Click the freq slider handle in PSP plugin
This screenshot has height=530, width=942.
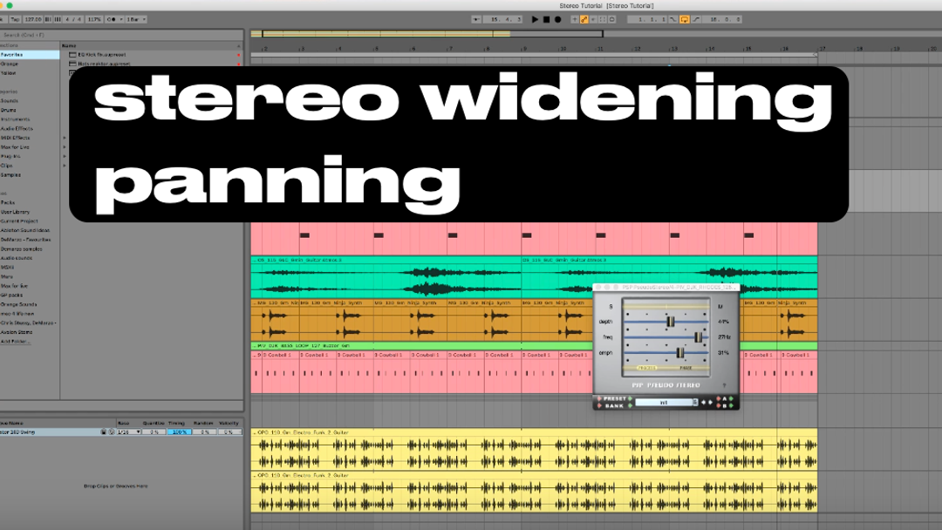[x=698, y=336]
